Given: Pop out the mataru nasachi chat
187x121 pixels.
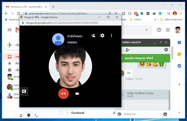Looking at the screenshot, I should 160,42.
